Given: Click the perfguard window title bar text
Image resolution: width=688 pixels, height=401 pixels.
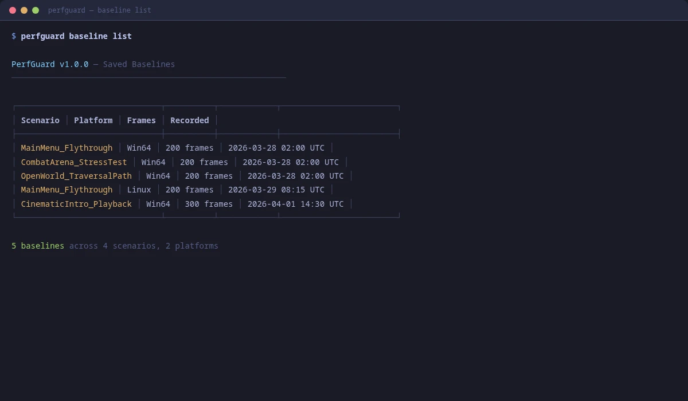Looking at the screenshot, I should pyautogui.click(x=100, y=10).
